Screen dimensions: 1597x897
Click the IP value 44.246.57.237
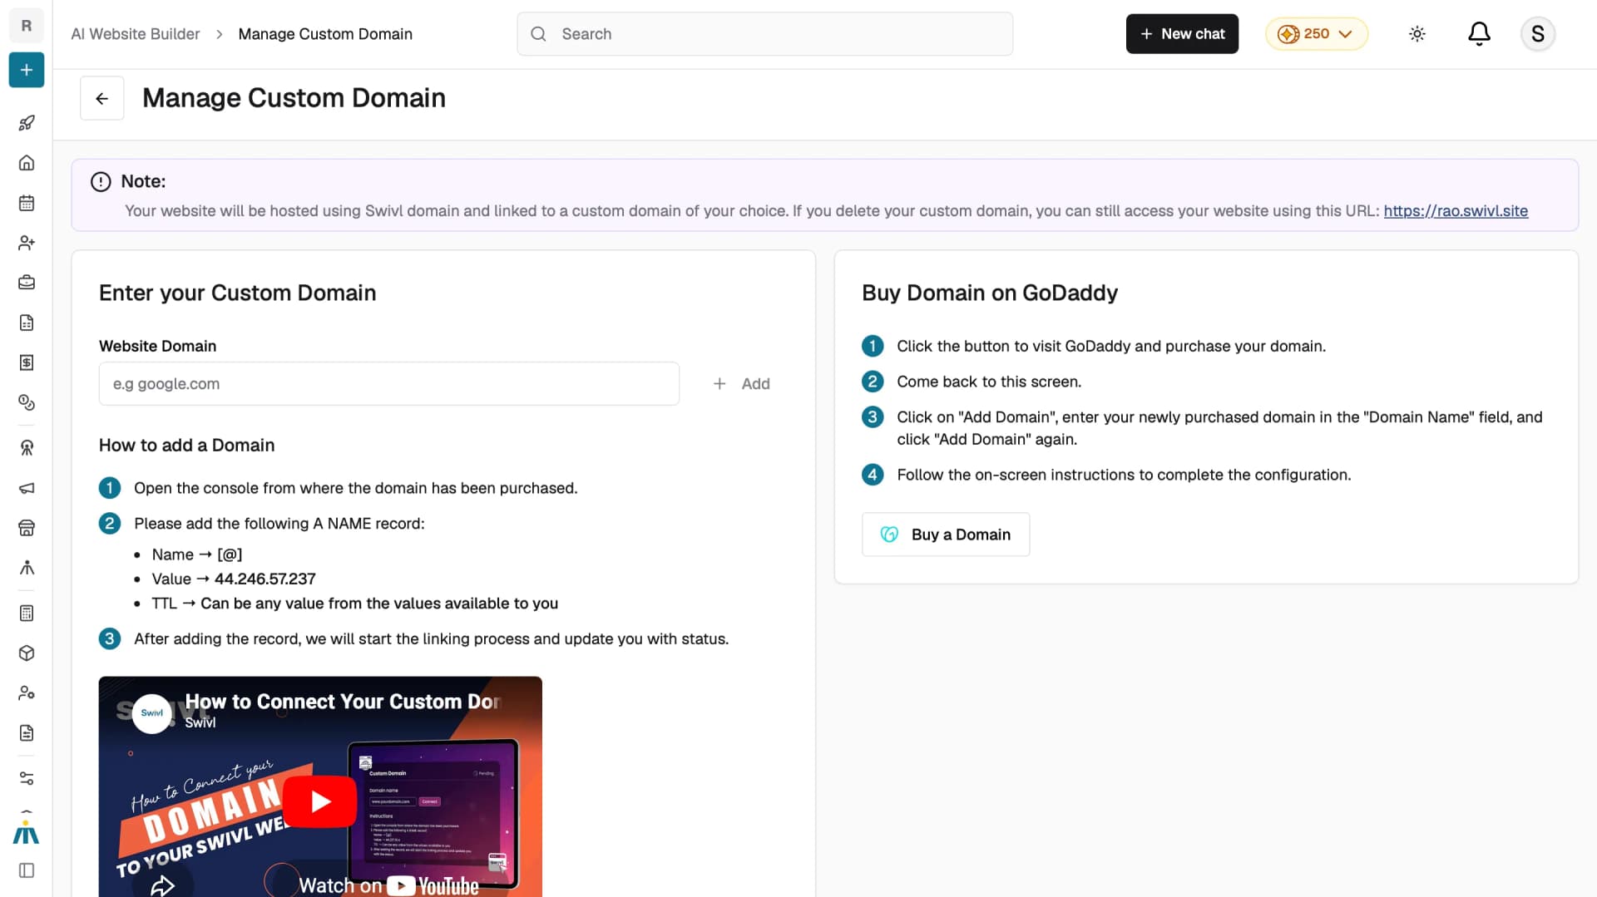coord(265,579)
